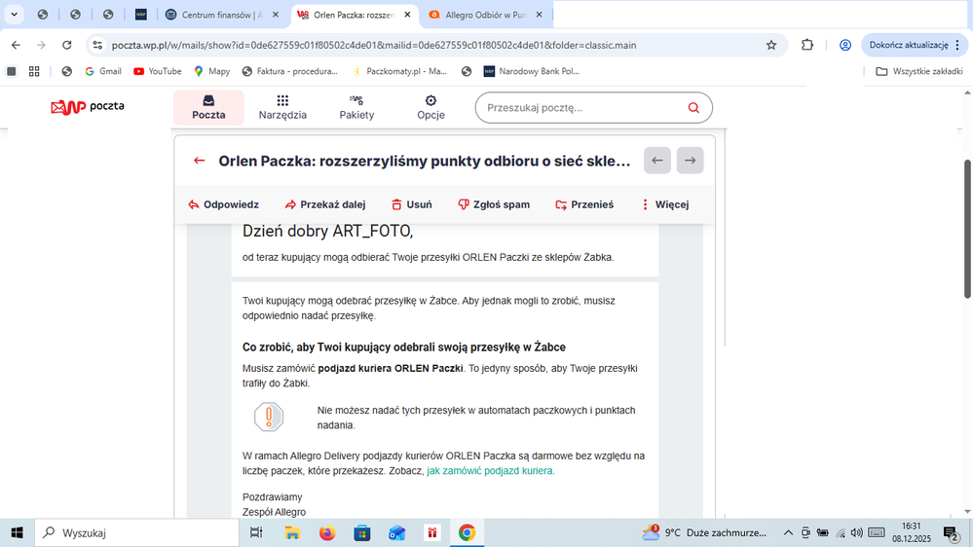Click Zgłoś spam button
This screenshot has height=547, width=973.
point(494,204)
